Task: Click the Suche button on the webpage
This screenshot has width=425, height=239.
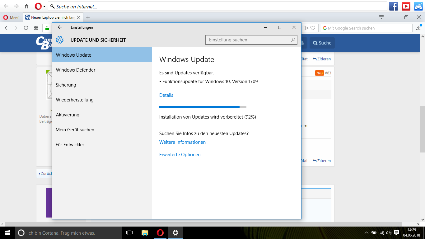Action: (x=322, y=43)
